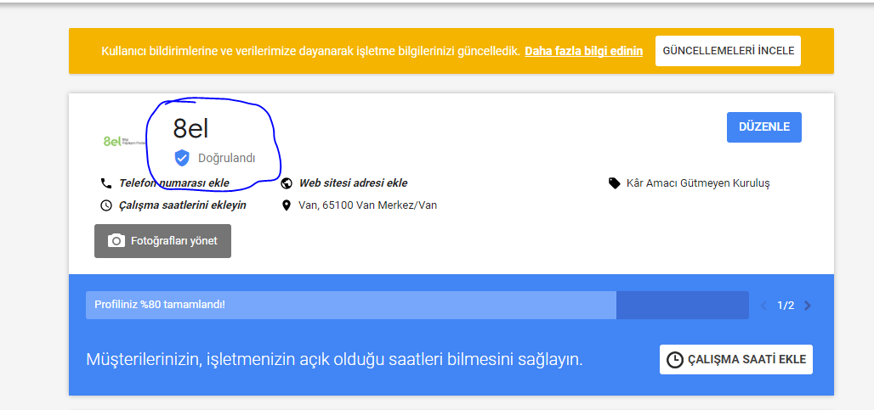Click the 8el business name heading

pyautogui.click(x=190, y=128)
